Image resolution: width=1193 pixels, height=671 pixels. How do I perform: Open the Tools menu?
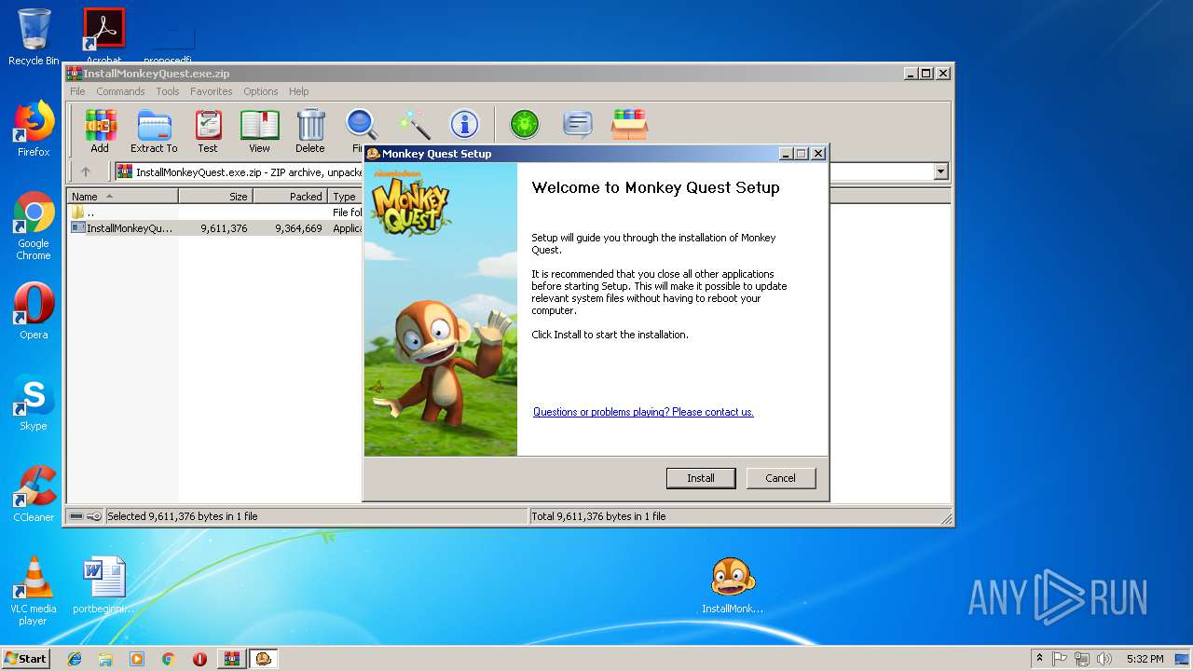point(168,91)
